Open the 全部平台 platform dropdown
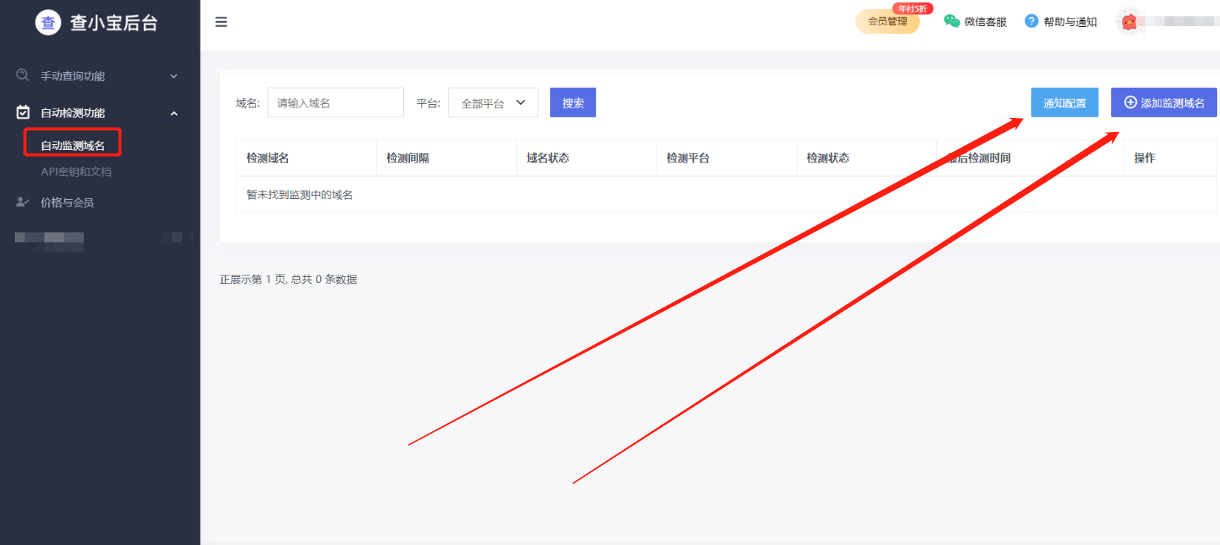 tap(493, 102)
